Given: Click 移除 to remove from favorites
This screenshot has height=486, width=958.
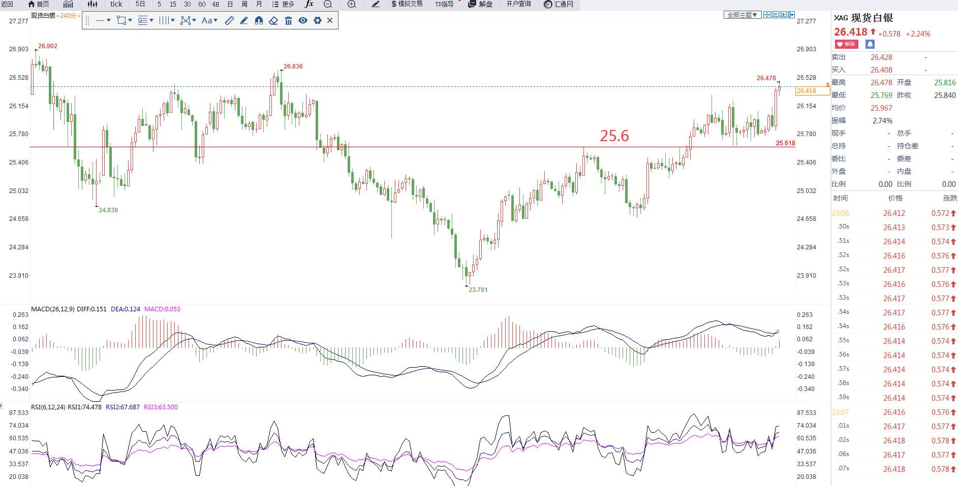Looking at the screenshot, I should 846,44.
